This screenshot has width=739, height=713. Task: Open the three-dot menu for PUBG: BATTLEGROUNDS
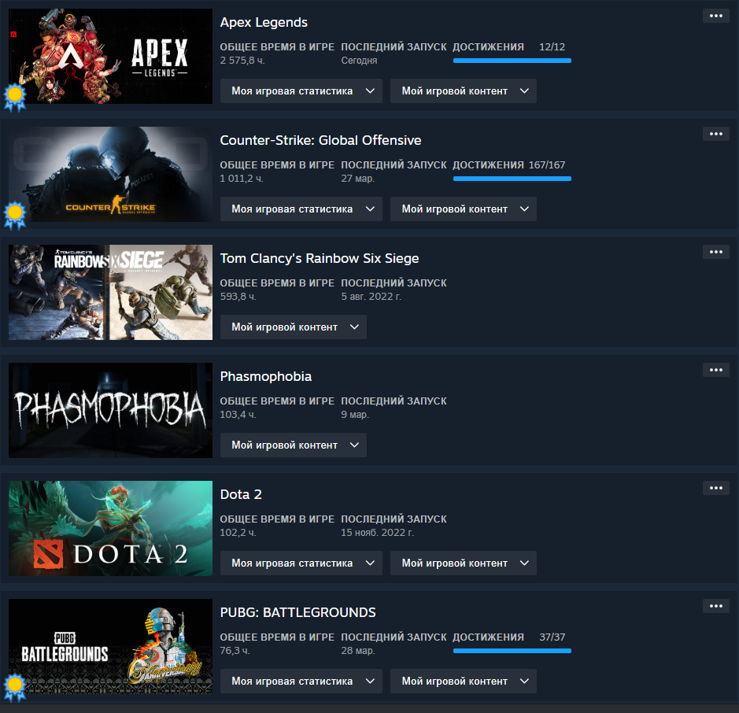tap(716, 606)
